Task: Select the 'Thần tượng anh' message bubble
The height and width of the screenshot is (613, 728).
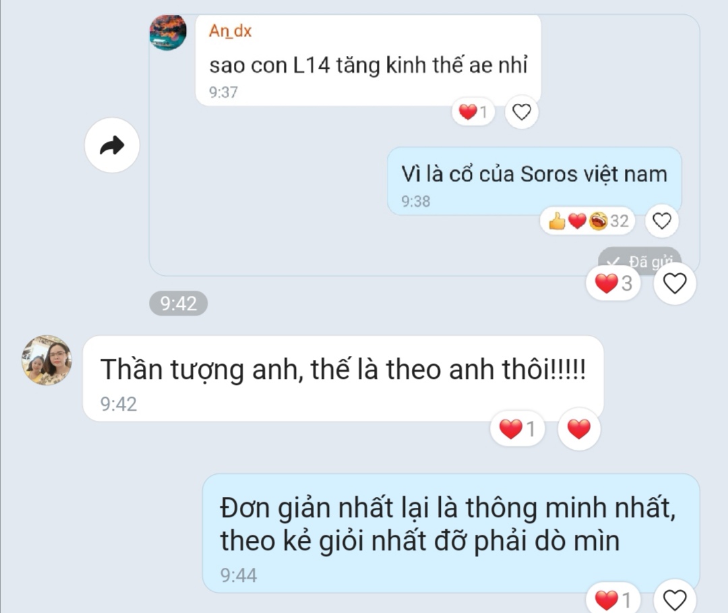Action: (x=343, y=378)
